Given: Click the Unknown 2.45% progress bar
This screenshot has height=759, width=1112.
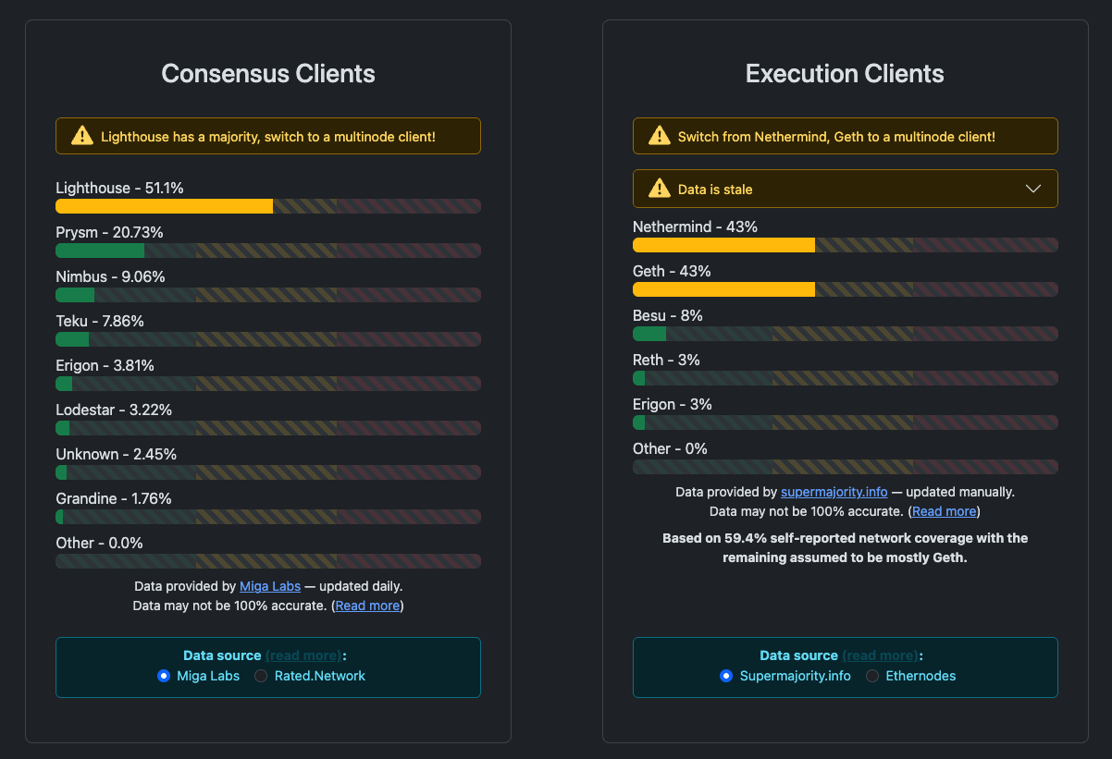Looking at the screenshot, I should tap(268, 472).
